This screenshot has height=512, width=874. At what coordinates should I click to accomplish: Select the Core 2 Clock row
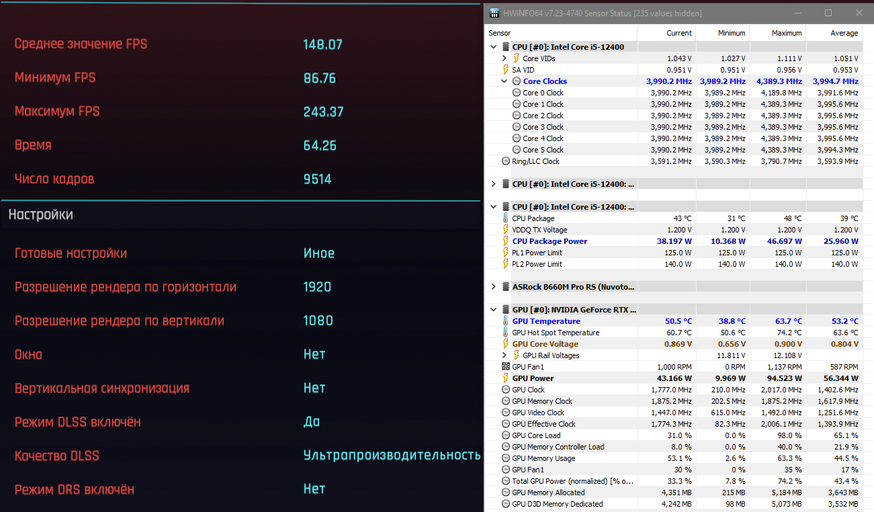(674, 116)
